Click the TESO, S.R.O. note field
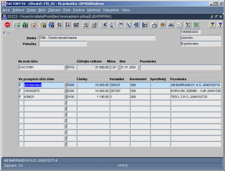The image size is (225, 171). tap(195, 97)
